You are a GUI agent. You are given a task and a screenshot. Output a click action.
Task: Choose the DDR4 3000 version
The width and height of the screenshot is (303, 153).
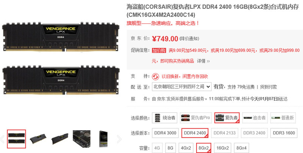point(165,133)
